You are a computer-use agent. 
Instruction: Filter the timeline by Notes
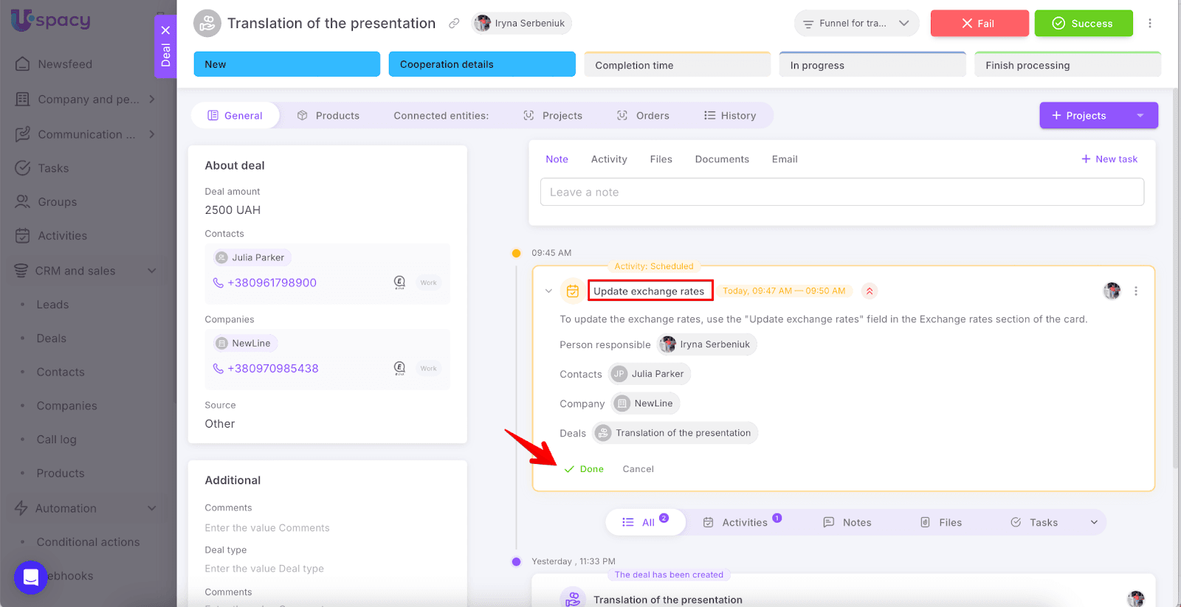[x=847, y=522]
